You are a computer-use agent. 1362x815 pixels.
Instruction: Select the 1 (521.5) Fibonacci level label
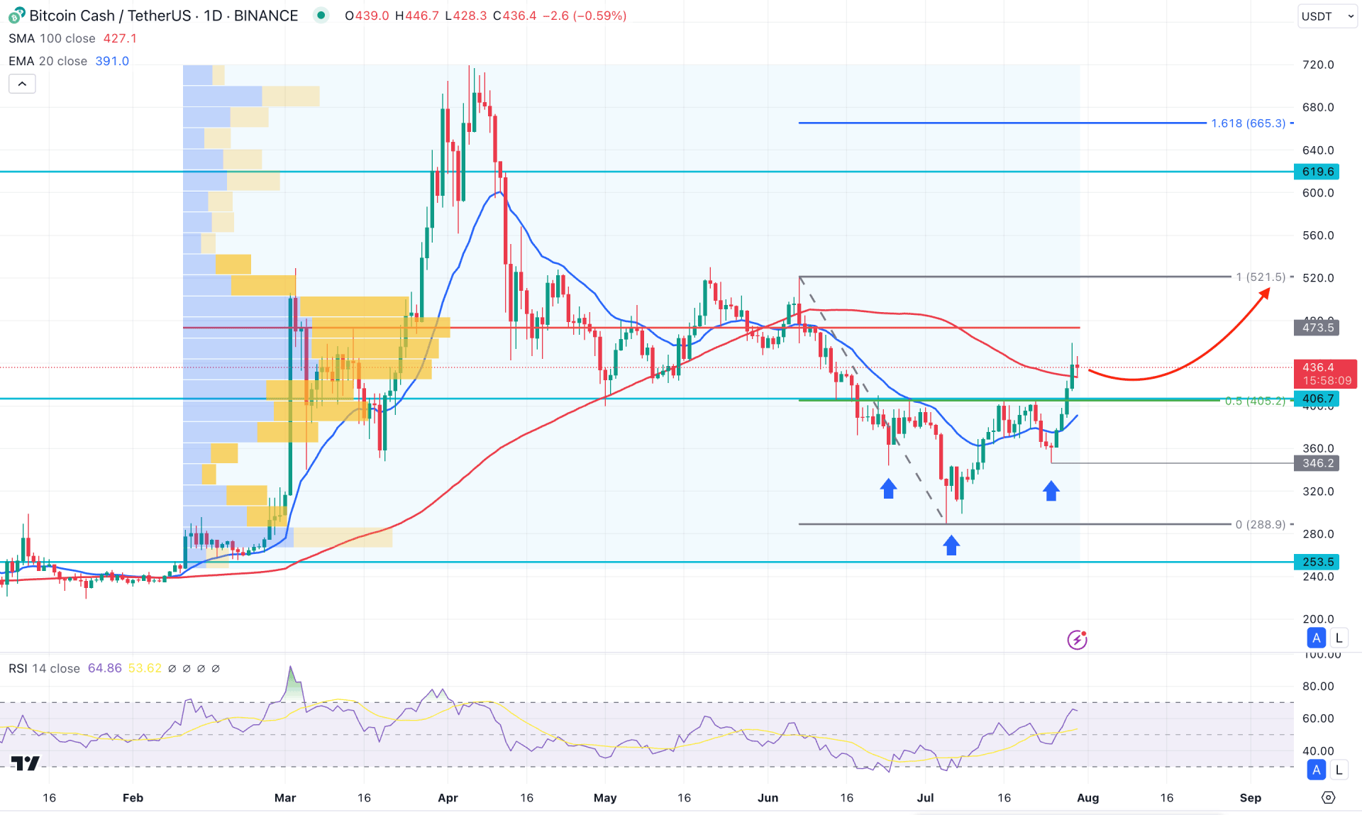(x=1261, y=277)
